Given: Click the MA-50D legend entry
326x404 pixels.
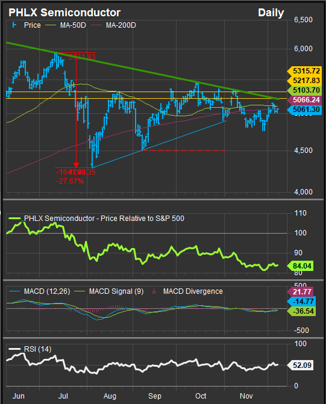Looking at the screenshot, I should [66, 25].
